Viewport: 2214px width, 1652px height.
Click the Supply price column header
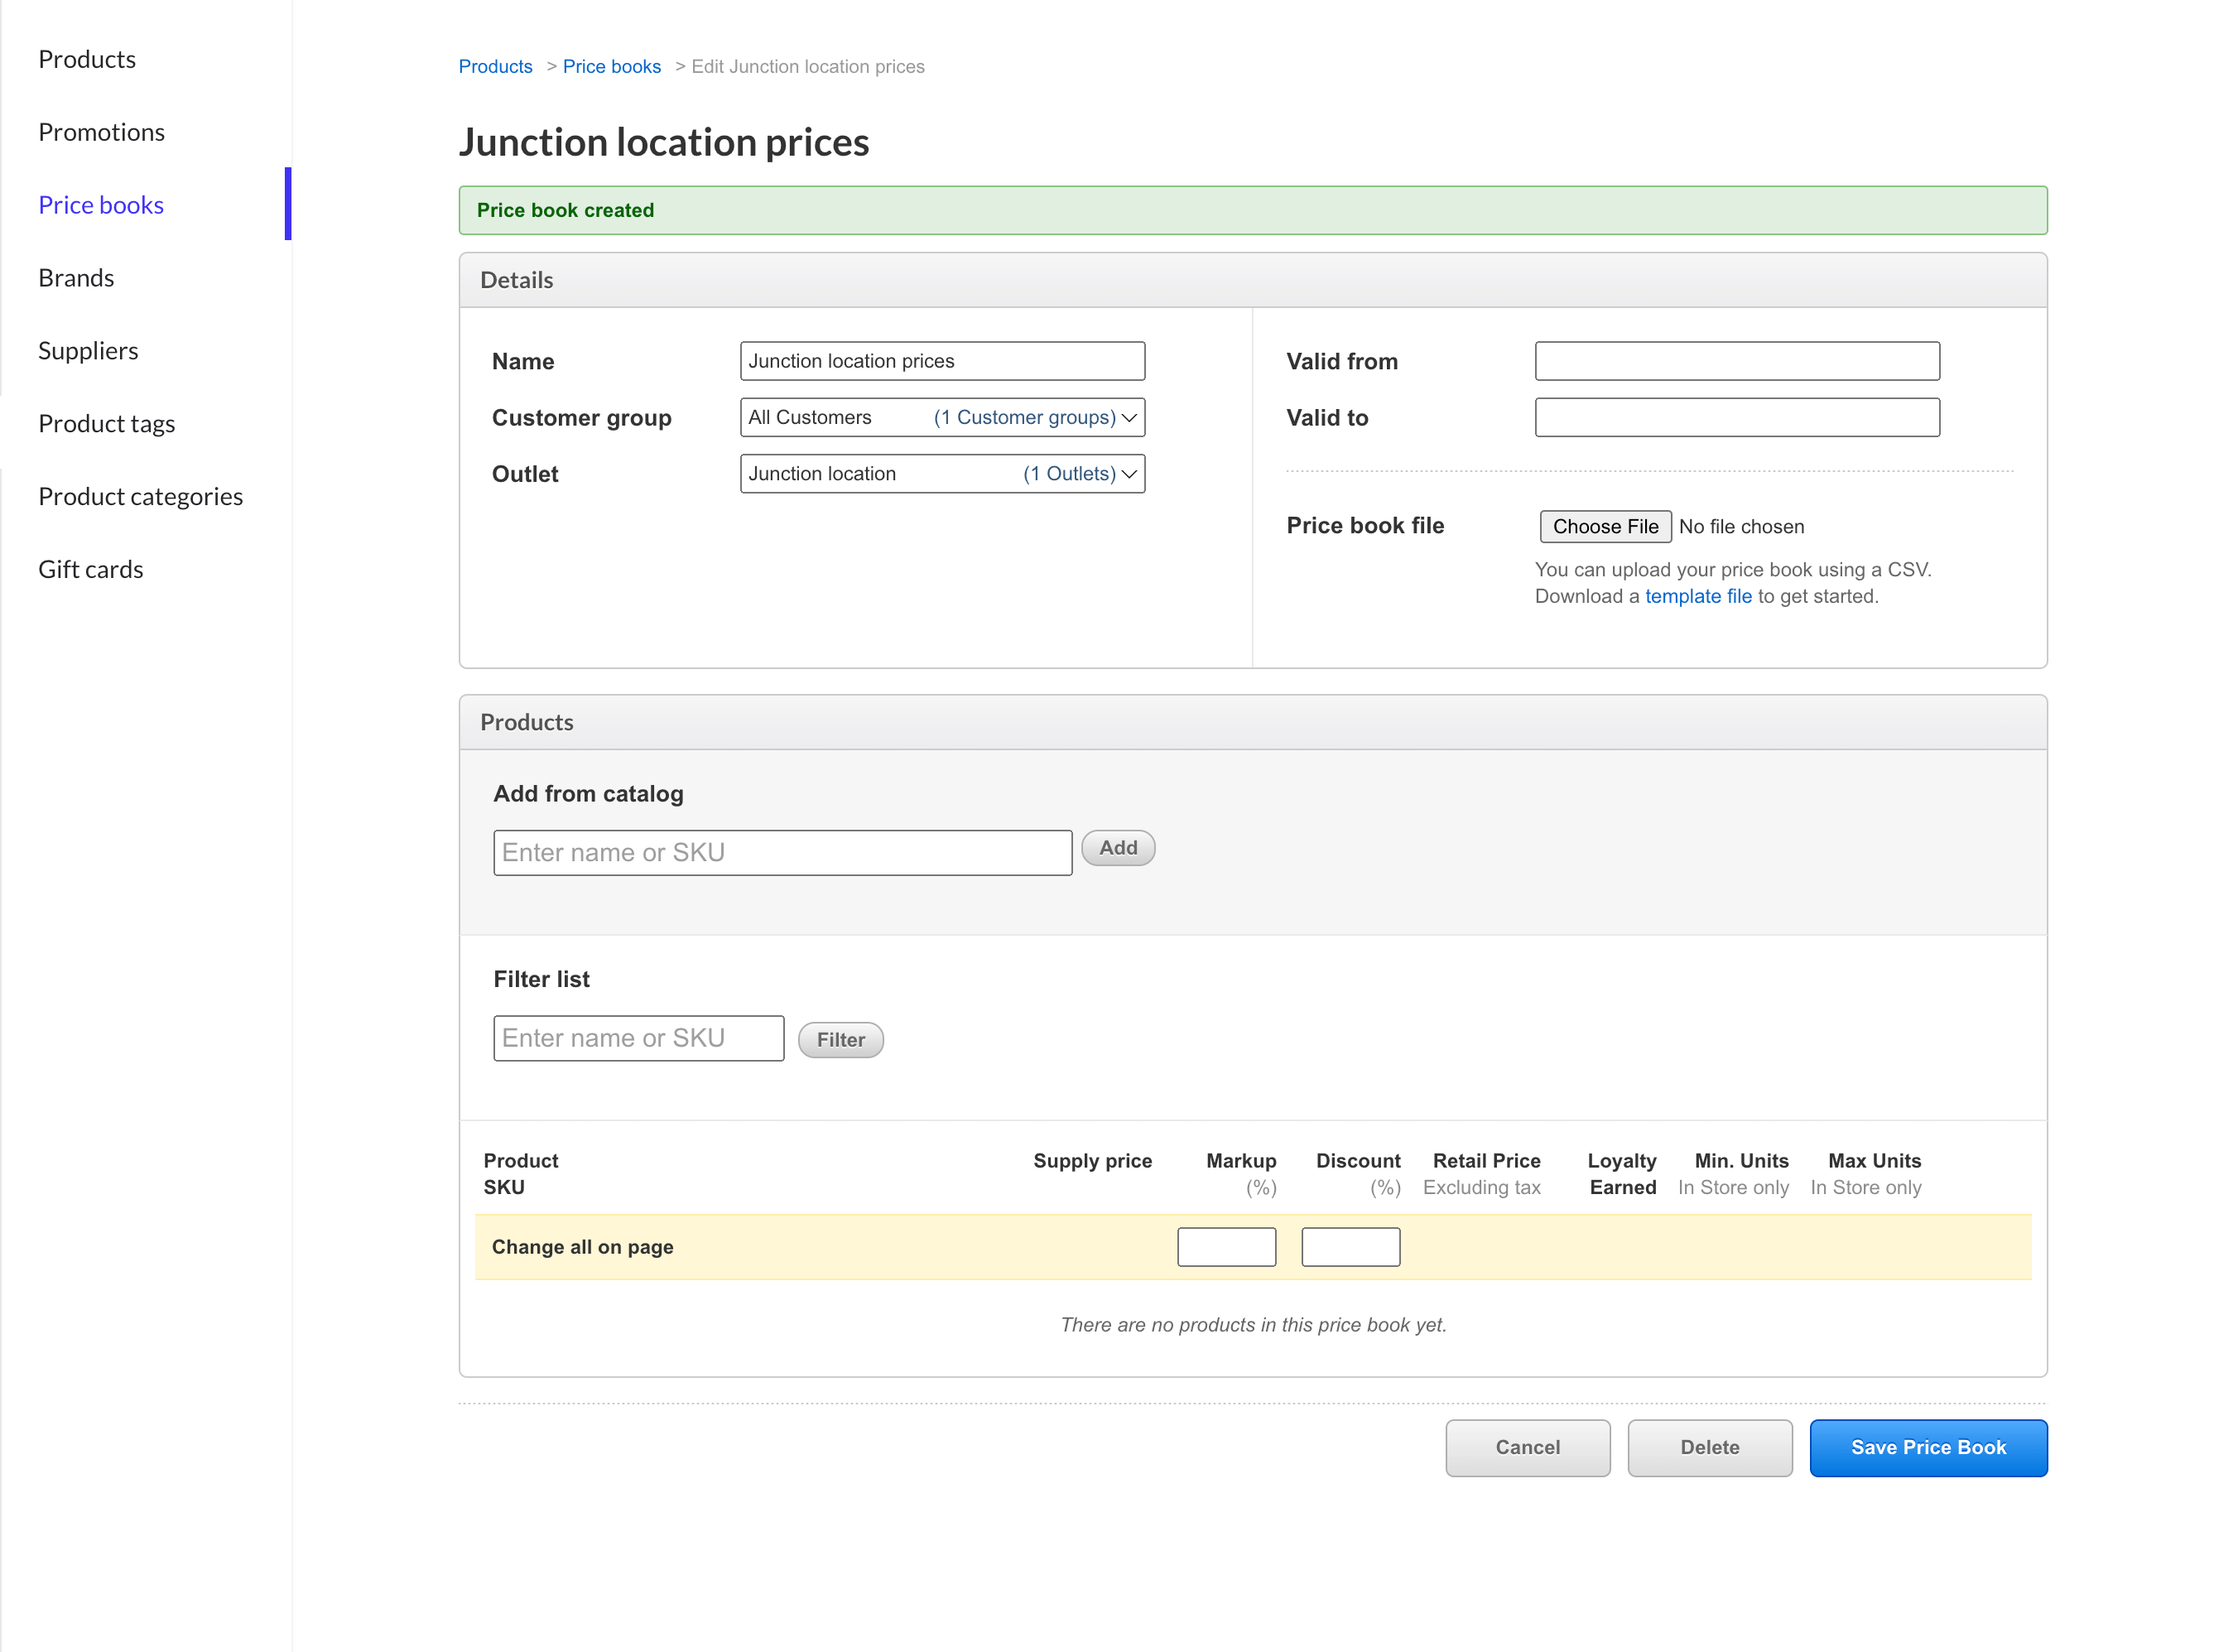tap(1092, 1161)
